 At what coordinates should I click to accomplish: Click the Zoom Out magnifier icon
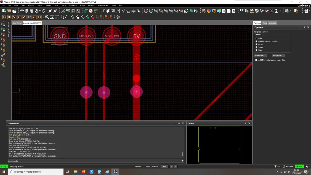(x=171, y=11)
